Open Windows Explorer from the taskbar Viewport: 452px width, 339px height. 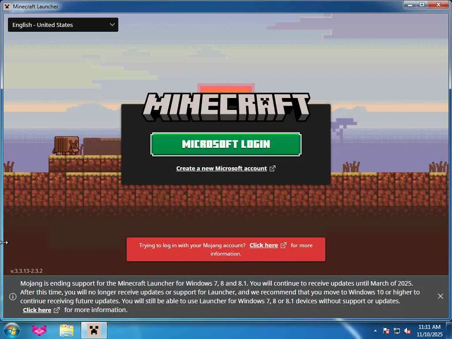(67, 330)
